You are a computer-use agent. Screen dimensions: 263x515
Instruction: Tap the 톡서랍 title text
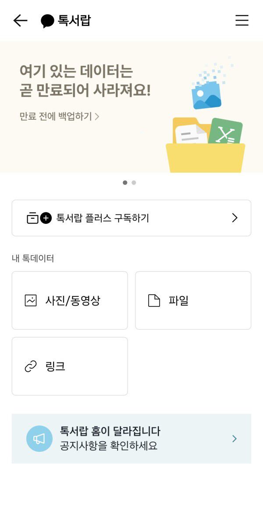click(x=74, y=21)
